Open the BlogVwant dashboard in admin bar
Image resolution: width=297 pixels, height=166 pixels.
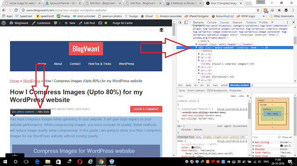(x=19, y=23)
